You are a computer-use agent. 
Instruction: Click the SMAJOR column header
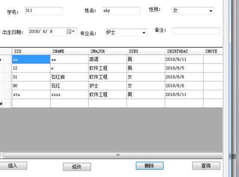(x=107, y=51)
